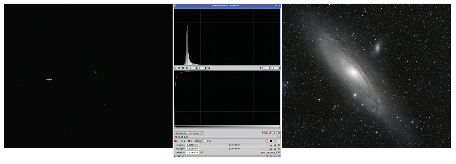This screenshot has width=456, height=164.
Task: Click the Highlights clipped count readout bar
Action: click(234, 149)
